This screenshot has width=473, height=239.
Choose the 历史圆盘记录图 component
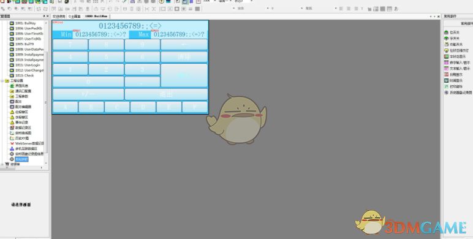(458, 93)
